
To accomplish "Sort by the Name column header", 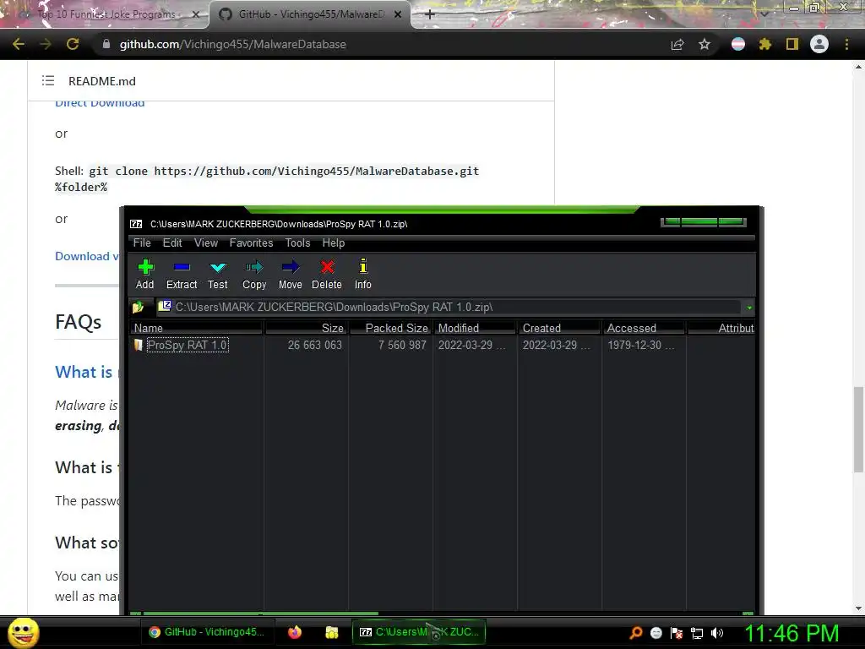I will point(196,328).
